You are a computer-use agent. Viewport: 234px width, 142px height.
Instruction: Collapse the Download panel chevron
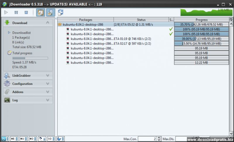pos(48,23)
